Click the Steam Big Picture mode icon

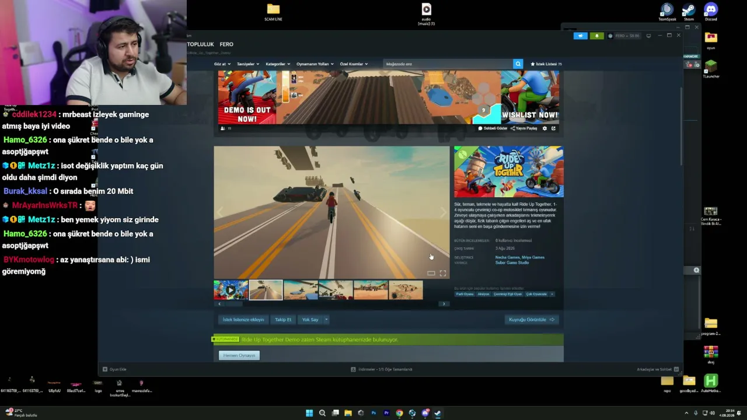(648, 36)
